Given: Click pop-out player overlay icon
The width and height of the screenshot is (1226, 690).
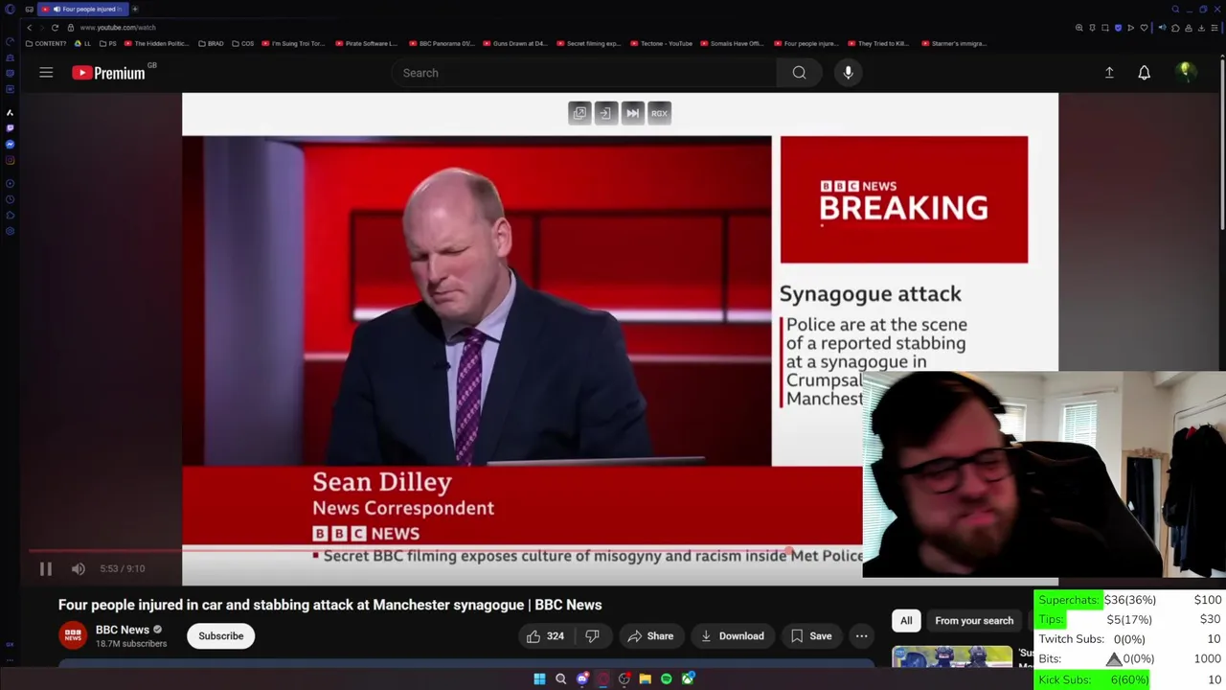Looking at the screenshot, I should (x=579, y=113).
